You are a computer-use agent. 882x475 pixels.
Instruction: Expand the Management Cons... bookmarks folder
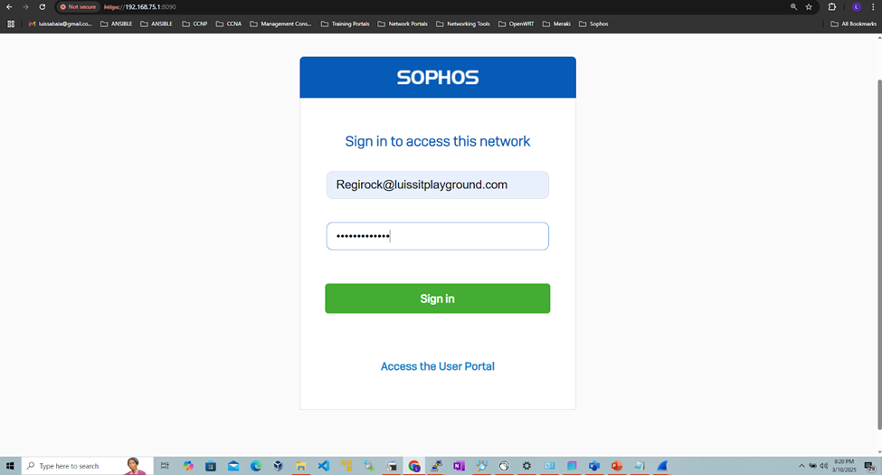click(x=280, y=24)
